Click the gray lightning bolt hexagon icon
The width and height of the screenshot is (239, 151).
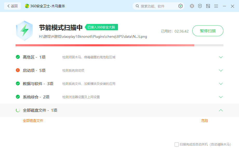[192, 6]
